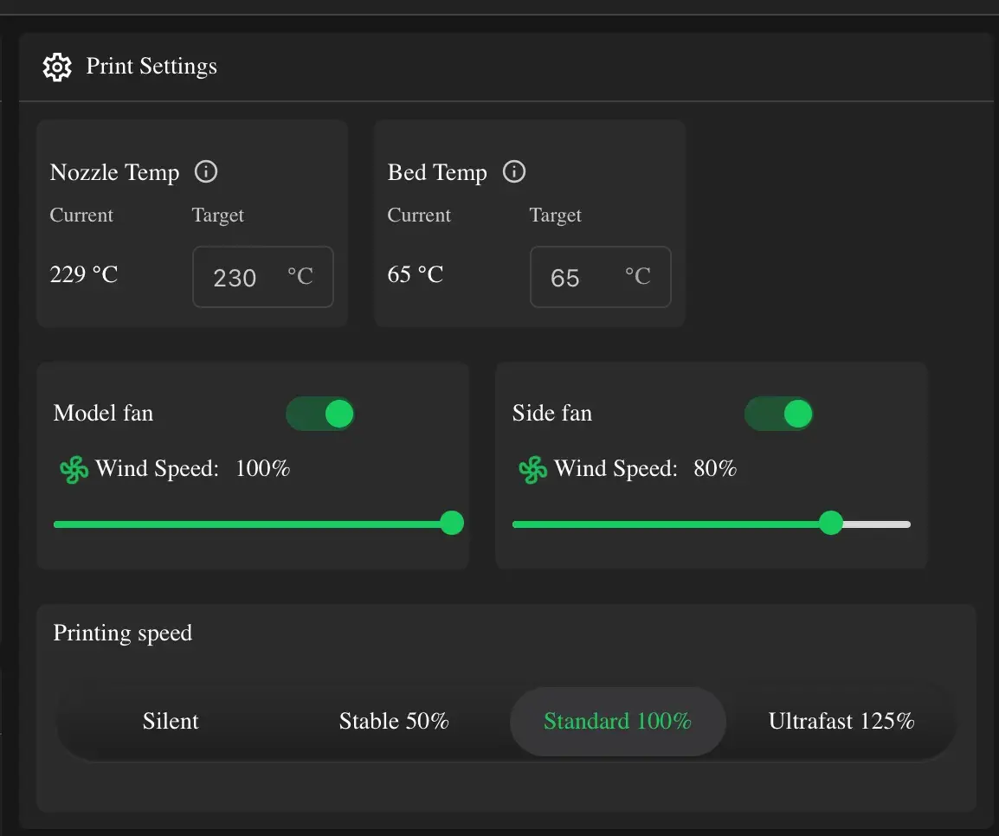Set the Side fan slider to maximum end
The width and height of the screenshot is (999, 836).
coord(908,524)
